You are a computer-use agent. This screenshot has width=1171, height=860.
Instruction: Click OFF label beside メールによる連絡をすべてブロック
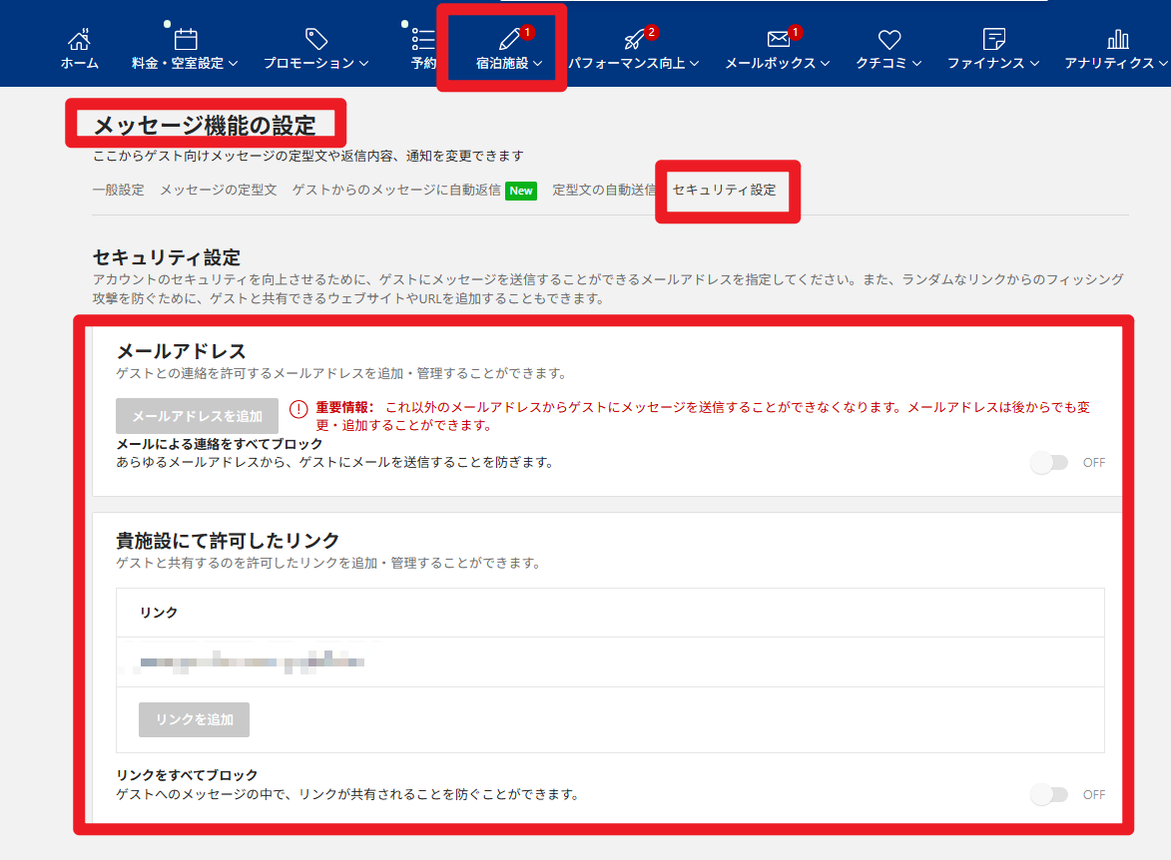tap(1094, 463)
